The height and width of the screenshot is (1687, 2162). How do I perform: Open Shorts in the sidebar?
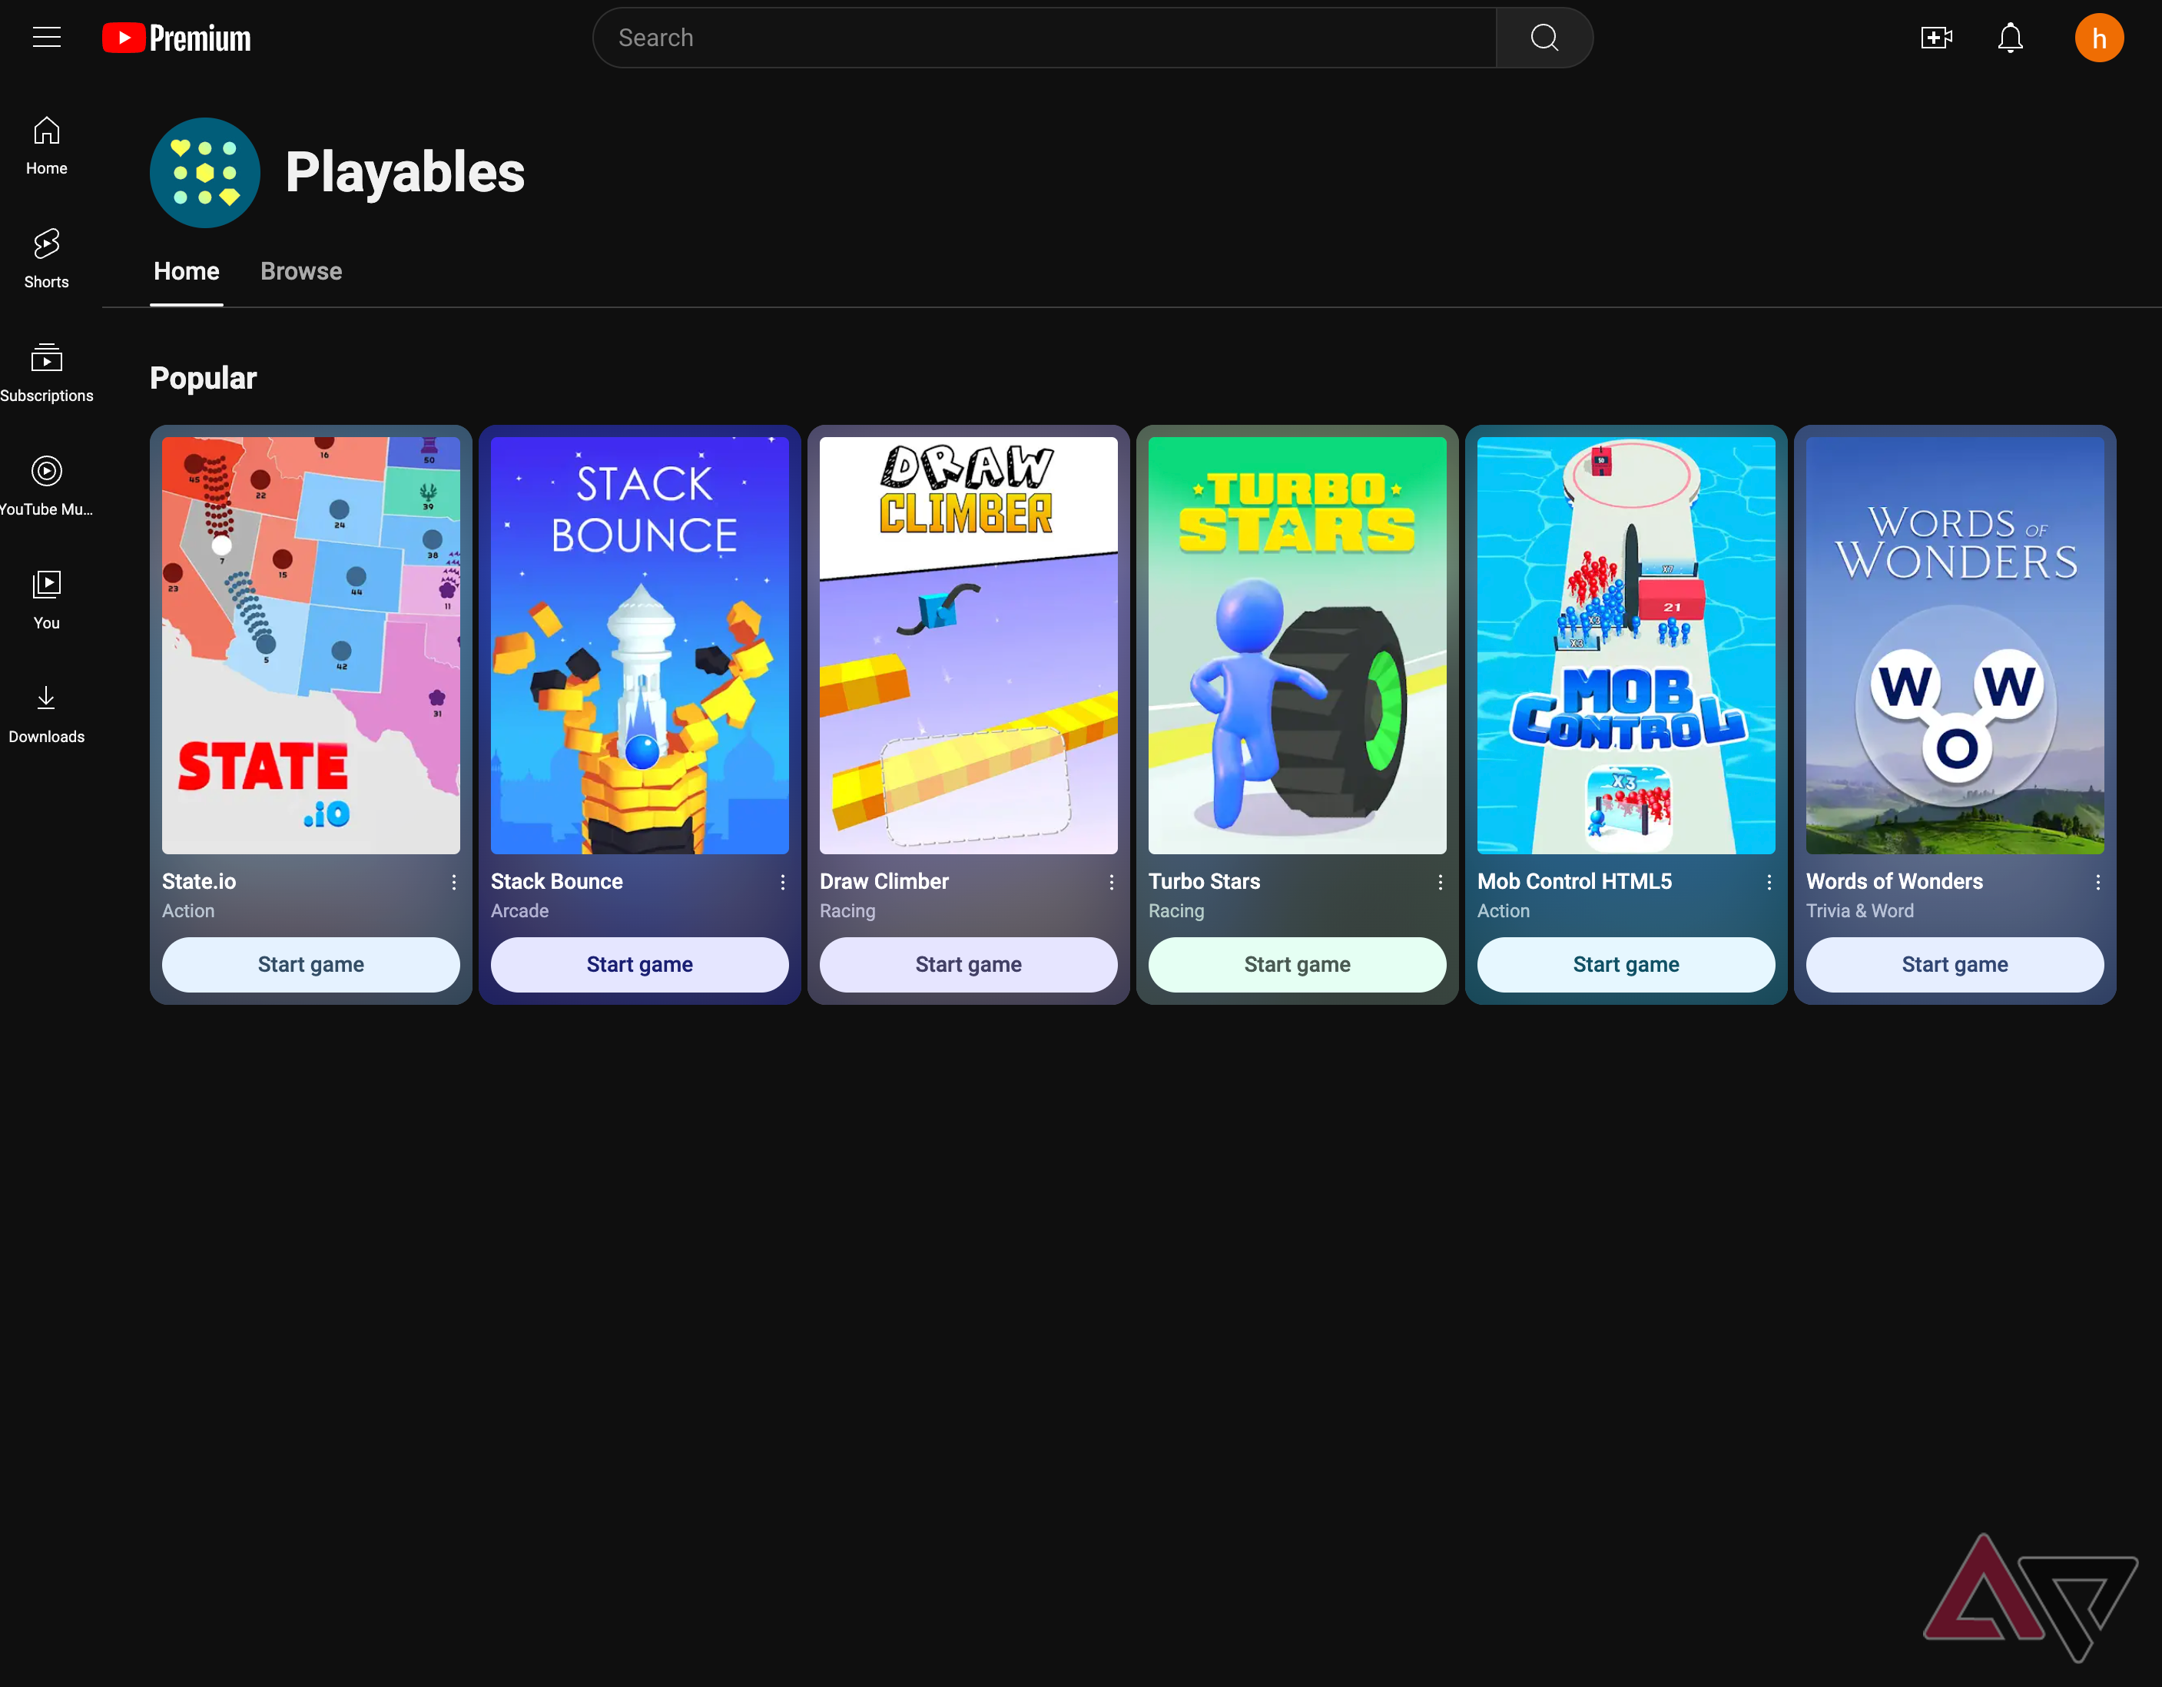point(47,260)
